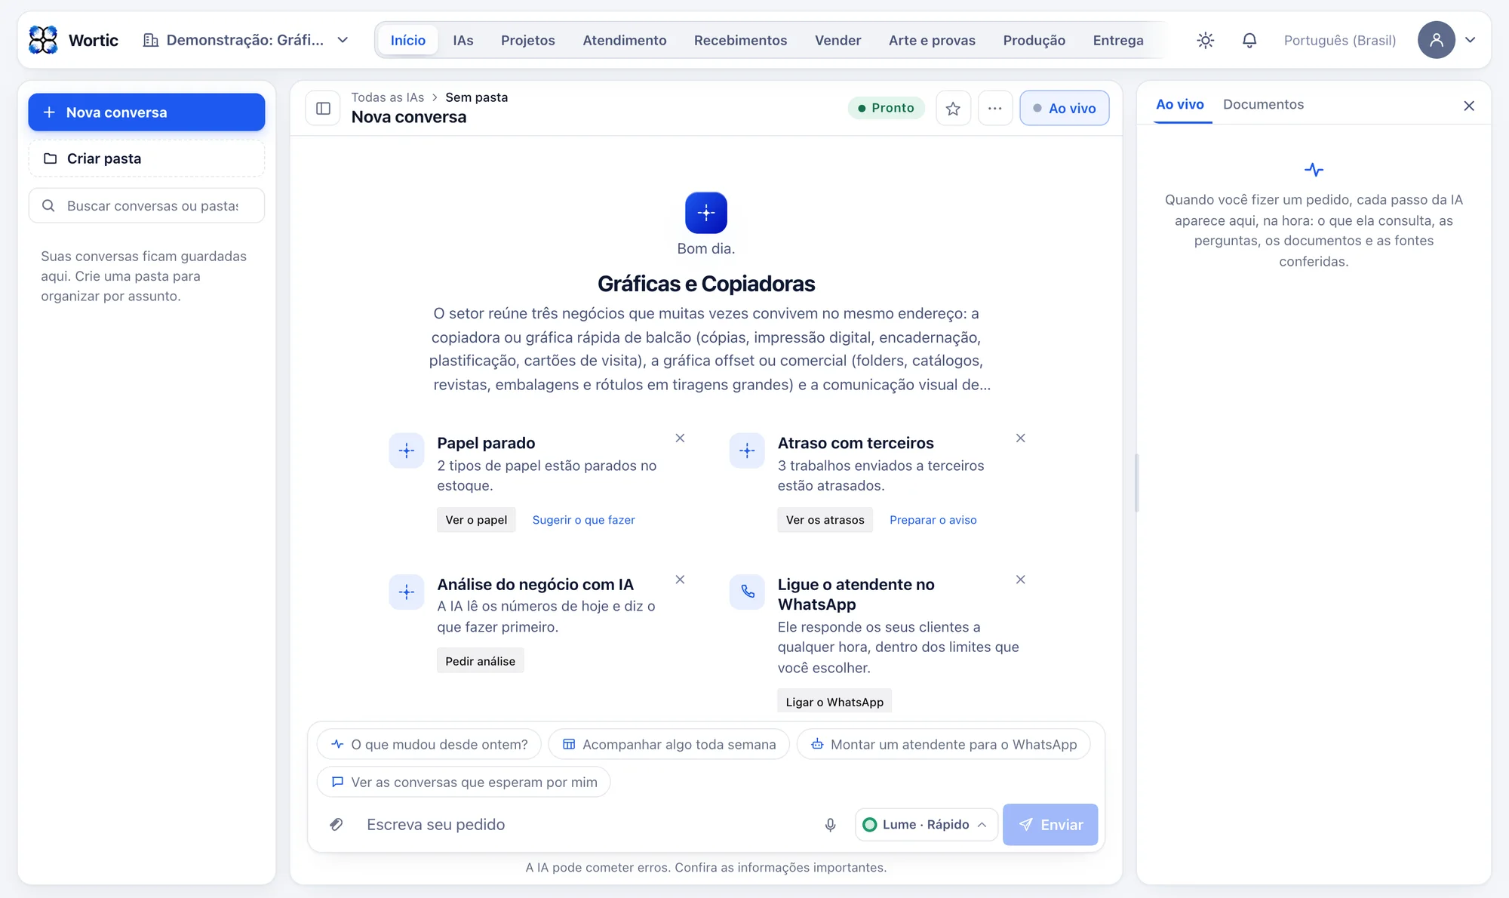Dismiss the Análise do negócio com IA card
Viewport: 1509px width, 898px height.
(680, 580)
